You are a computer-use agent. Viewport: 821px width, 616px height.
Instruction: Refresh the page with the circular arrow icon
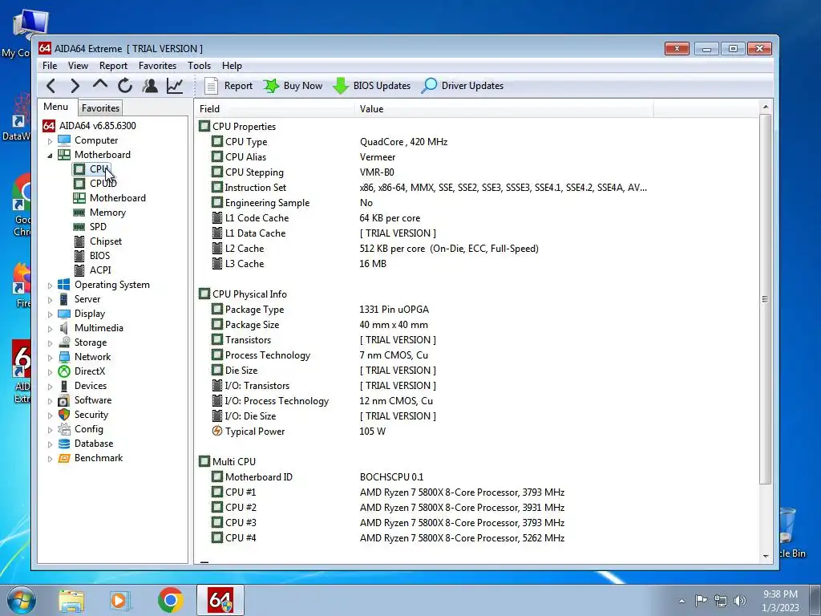click(x=124, y=86)
